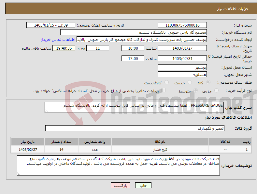Select the خدمت radio button

click(190, 82)
